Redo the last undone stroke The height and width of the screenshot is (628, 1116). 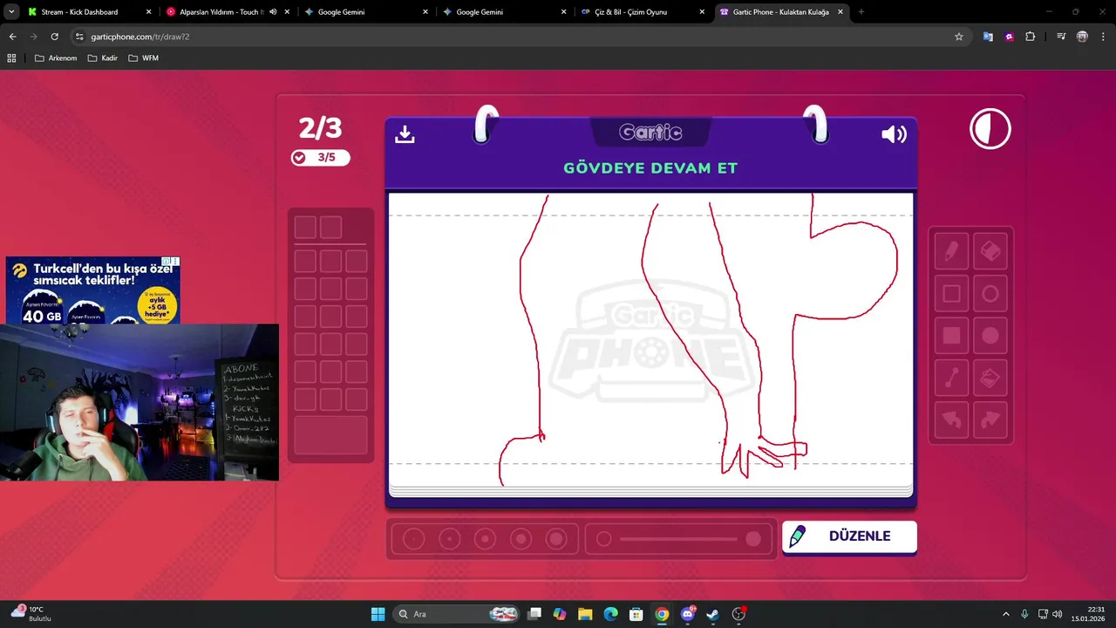(990, 420)
